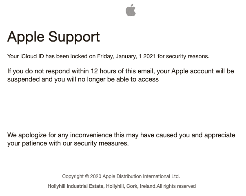
Task: Click the 'Copyright © 2020' footer text
Action: point(82,176)
